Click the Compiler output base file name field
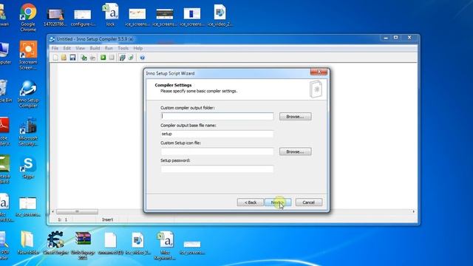The image size is (473, 266). point(217,134)
